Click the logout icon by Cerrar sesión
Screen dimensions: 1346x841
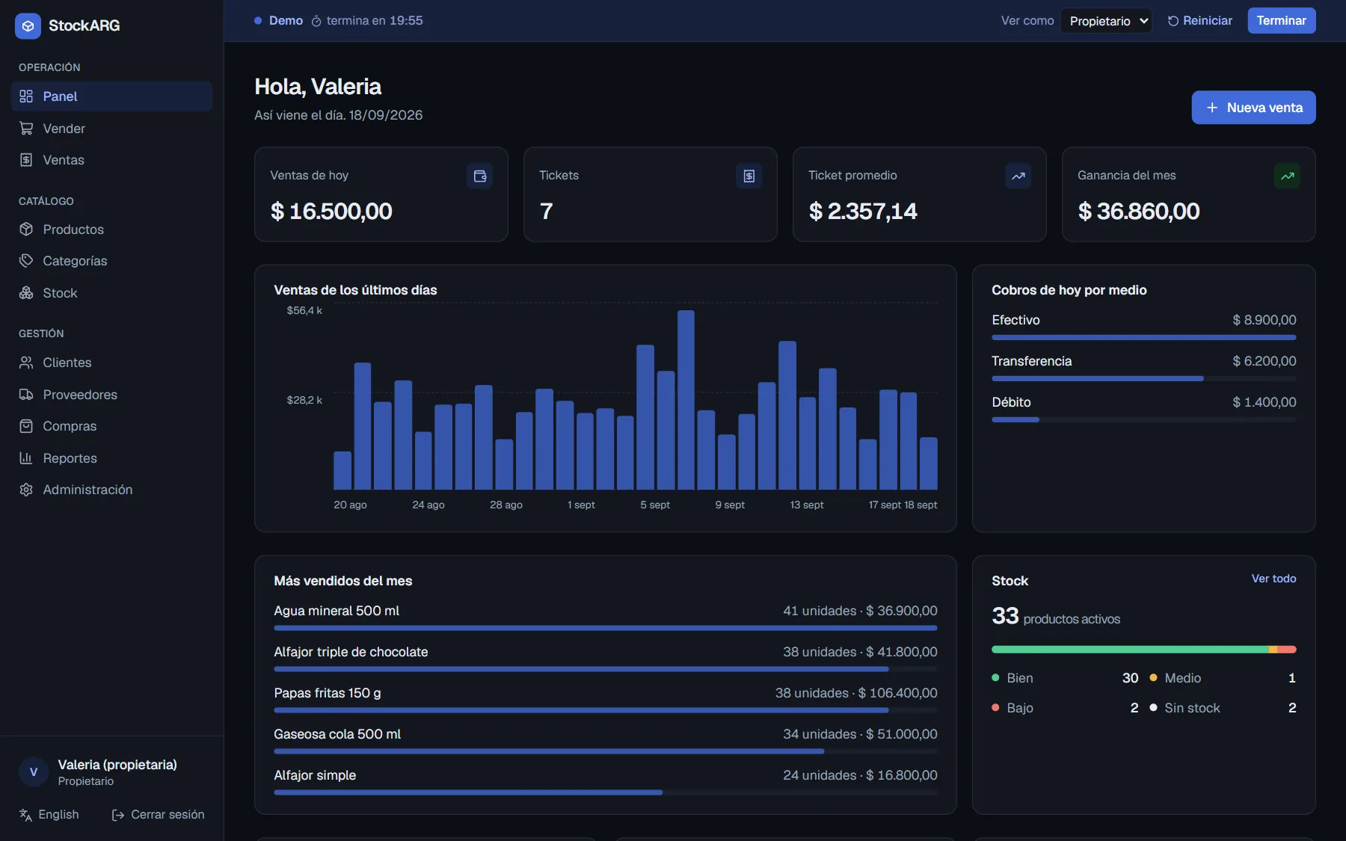click(118, 815)
